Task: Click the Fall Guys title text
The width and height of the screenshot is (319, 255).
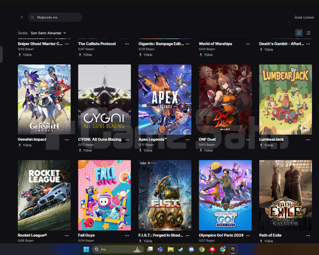Action: tap(86, 236)
